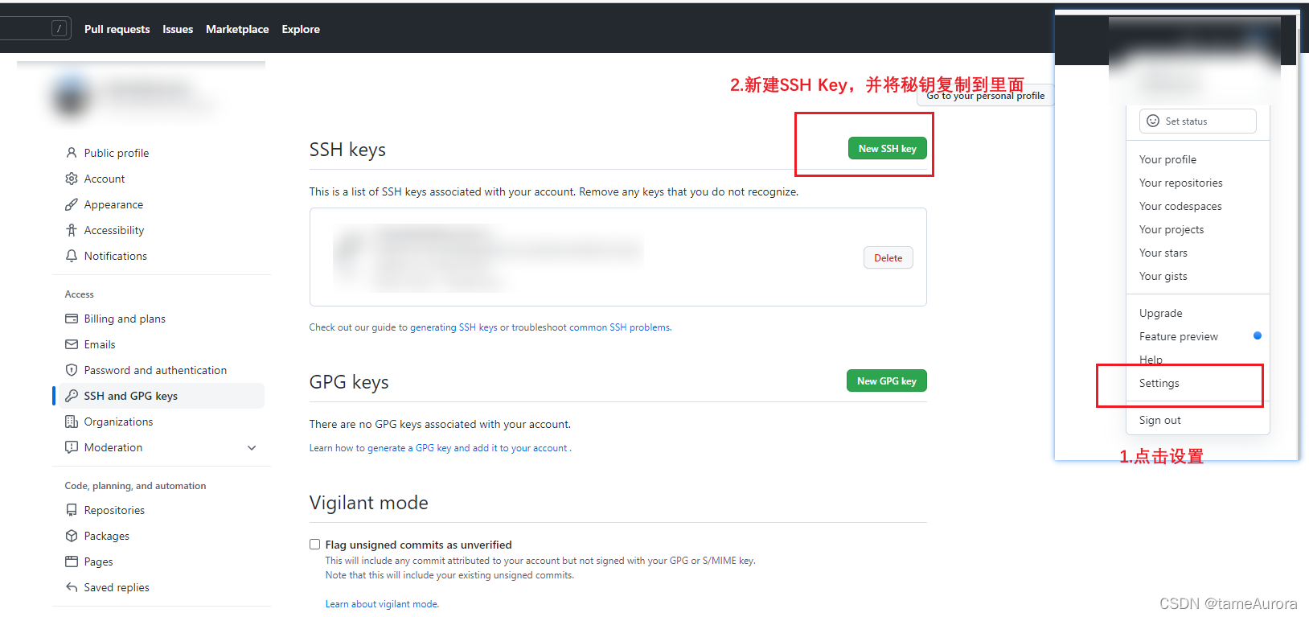Click the accessibility figure icon

[x=72, y=230]
